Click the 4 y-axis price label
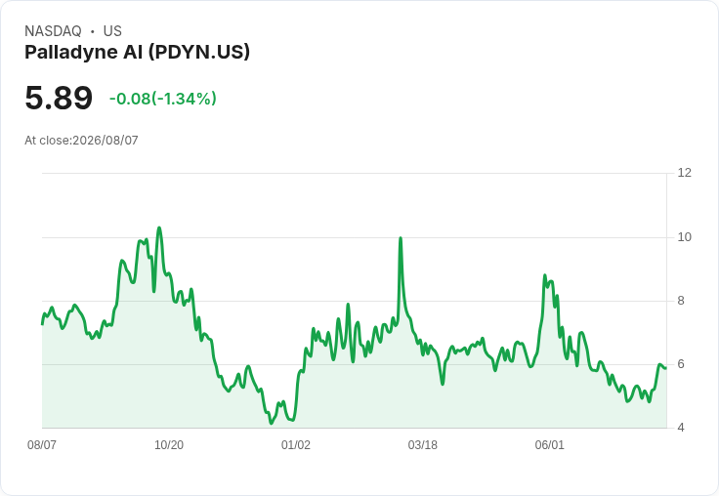The width and height of the screenshot is (719, 496). tap(681, 428)
